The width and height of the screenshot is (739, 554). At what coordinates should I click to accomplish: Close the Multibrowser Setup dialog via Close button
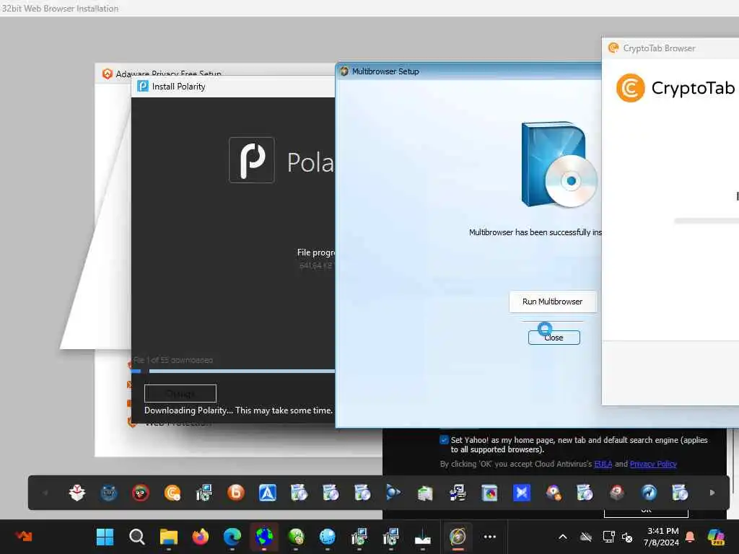554,338
